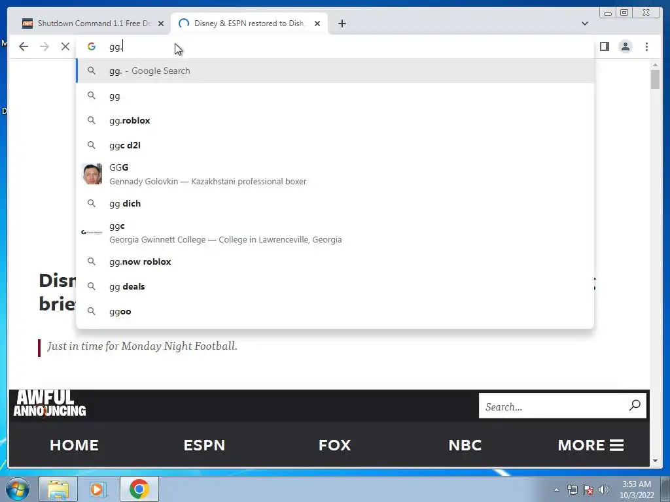The height and width of the screenshot is (502, 670).
Task: Click search icon beside 'gg deals'
Action: [x=92, y=286]
